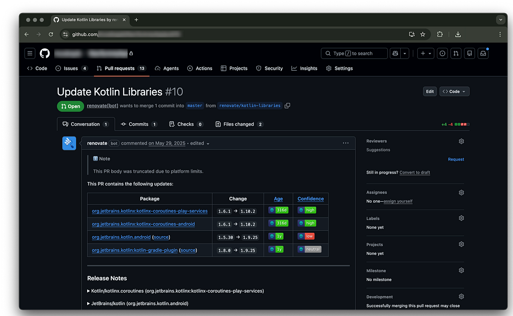This screenshot has width=513, height=316.
Task: Open the browser extensions puzzle icon
Action: click(x=440, y=35)
